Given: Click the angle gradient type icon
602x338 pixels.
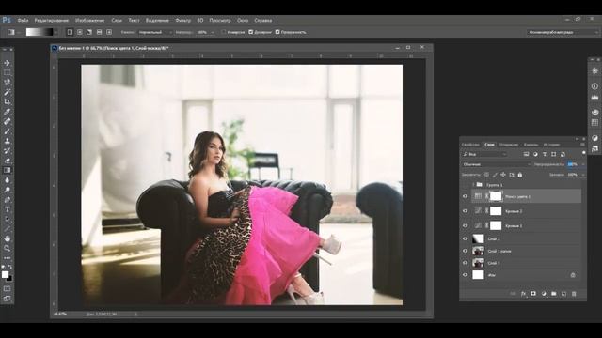Looking at the screenshot, I should click(x=89, y=32).
